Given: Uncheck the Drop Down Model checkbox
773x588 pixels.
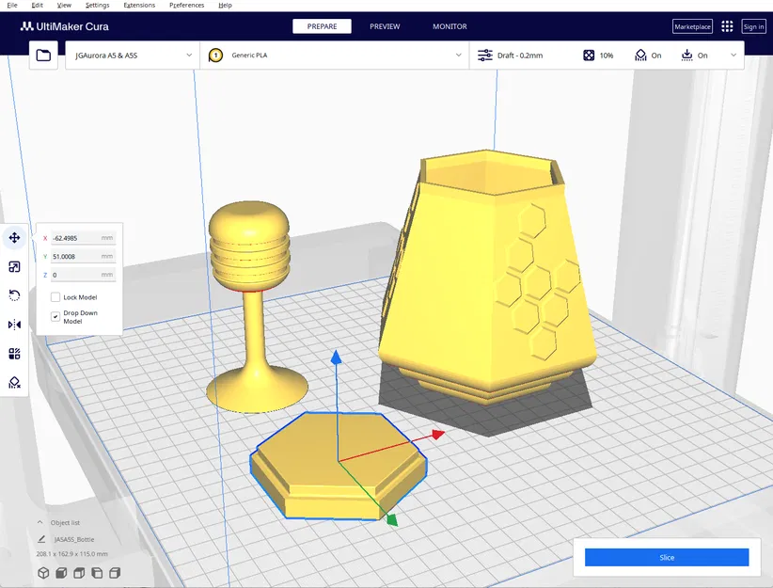Looking at the screenshot, I should pyautogui.click(x=55, y=317).
